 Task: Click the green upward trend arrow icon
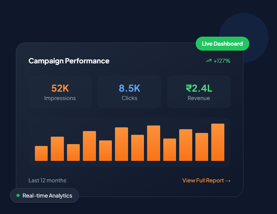coord(209,61)
